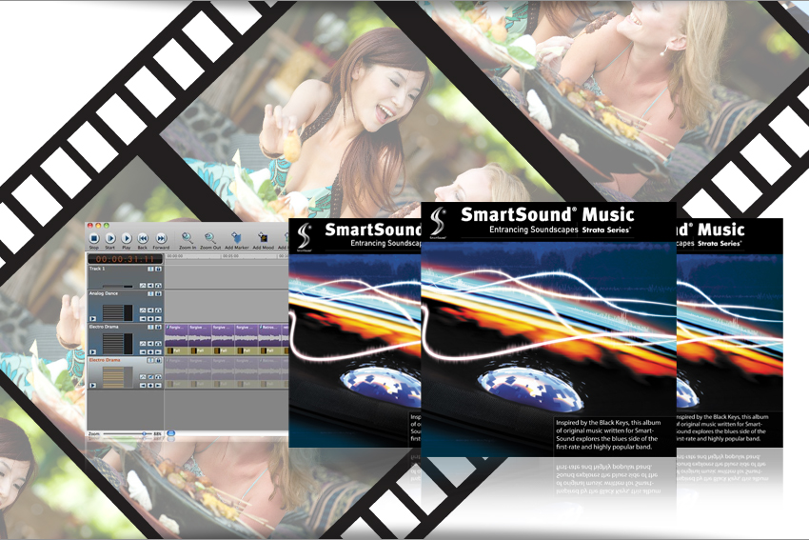Preview white-titled Electro Drama with the play button
Image resolution: width=809 pixels, height=540 pixels.
[x=93, y=352]
